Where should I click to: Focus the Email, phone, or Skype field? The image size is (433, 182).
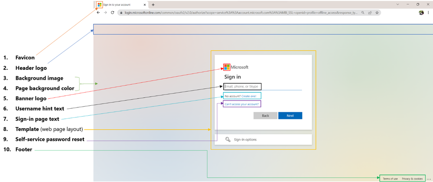click(x=263, y=87)
